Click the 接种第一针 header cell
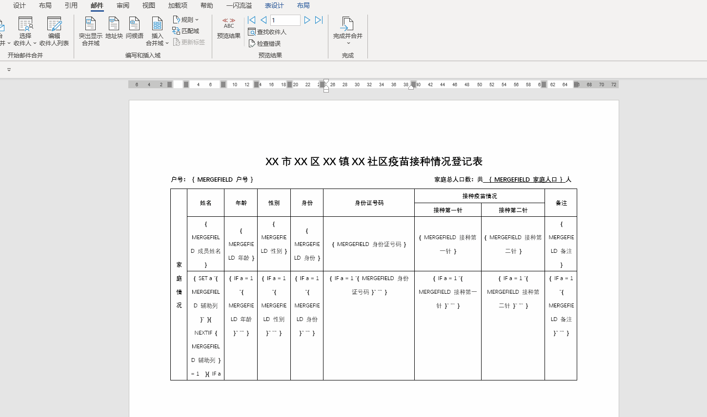 (x=448, y=210)
